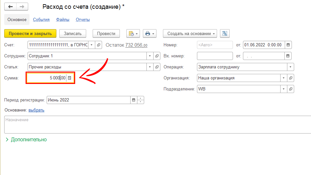The image size is (311, 175).
Task: Click the document structure icon button
Action: (x=225, y=33)
